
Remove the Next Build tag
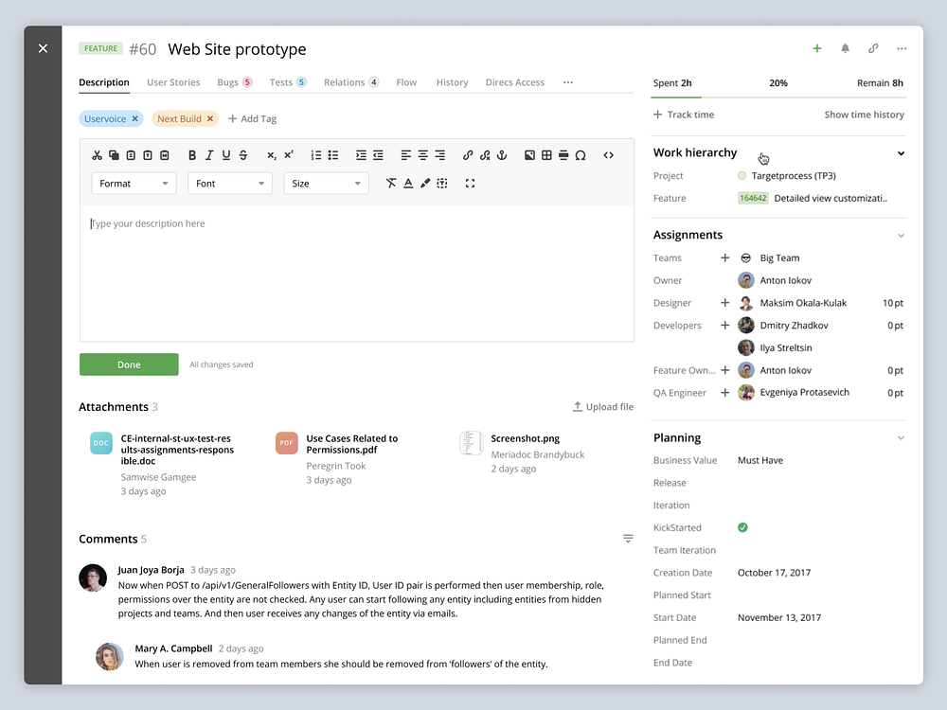click(x=210, y=118)
